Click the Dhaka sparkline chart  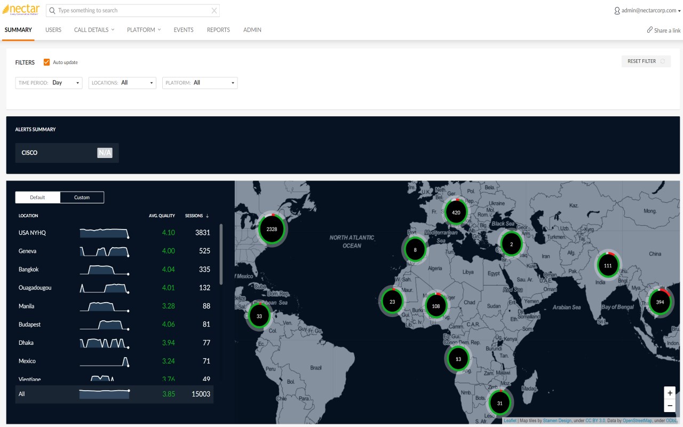pos(105,343)
